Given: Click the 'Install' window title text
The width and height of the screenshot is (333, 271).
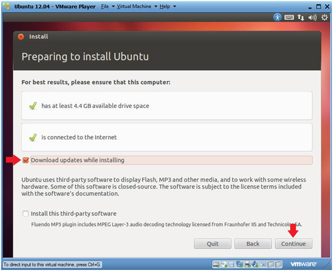Looking at the screenshot, I should [x=39, y=37].
